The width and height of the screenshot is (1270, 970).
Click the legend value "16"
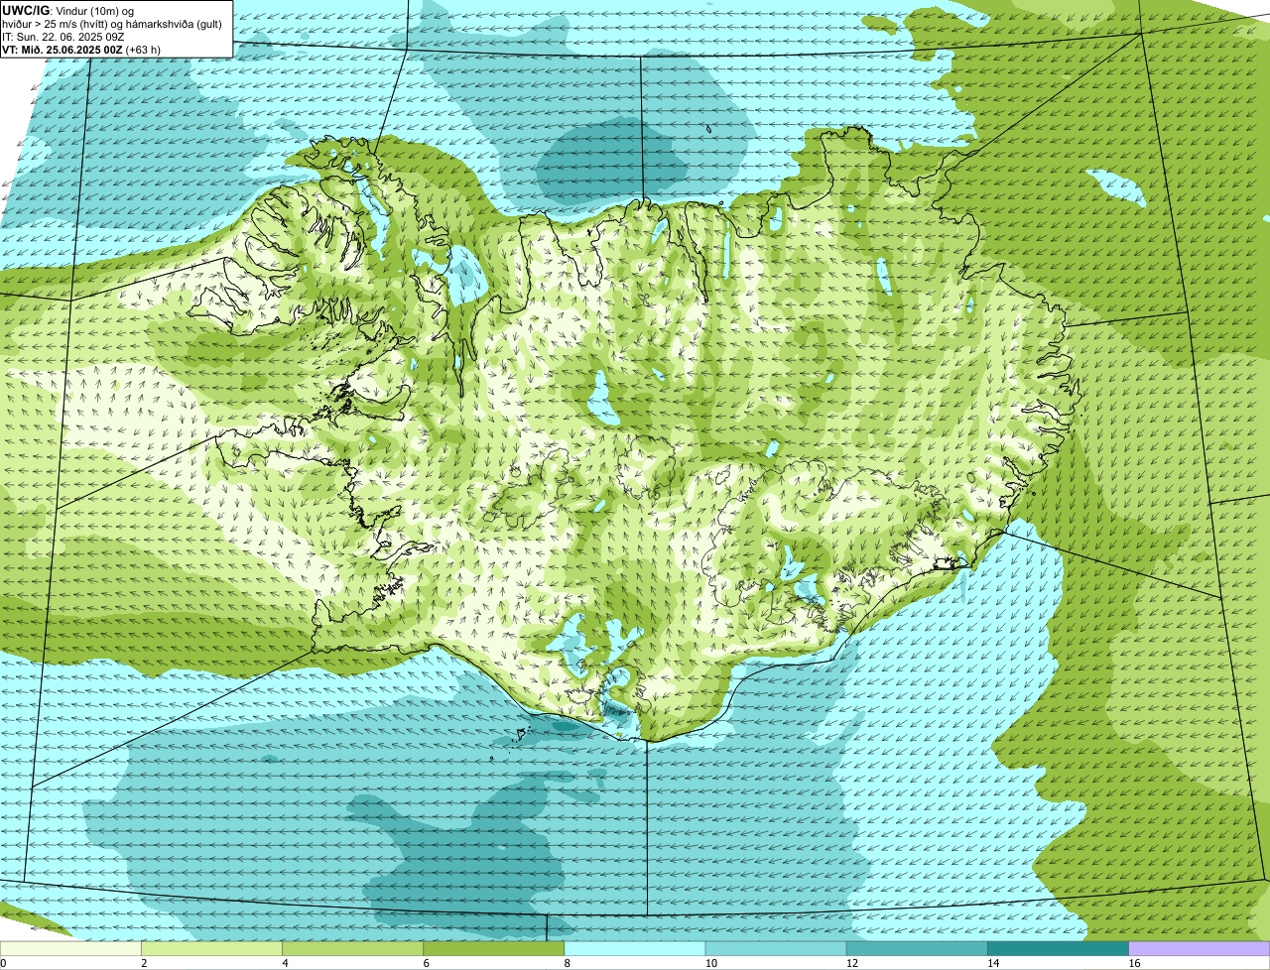(x=1135, y=963)
